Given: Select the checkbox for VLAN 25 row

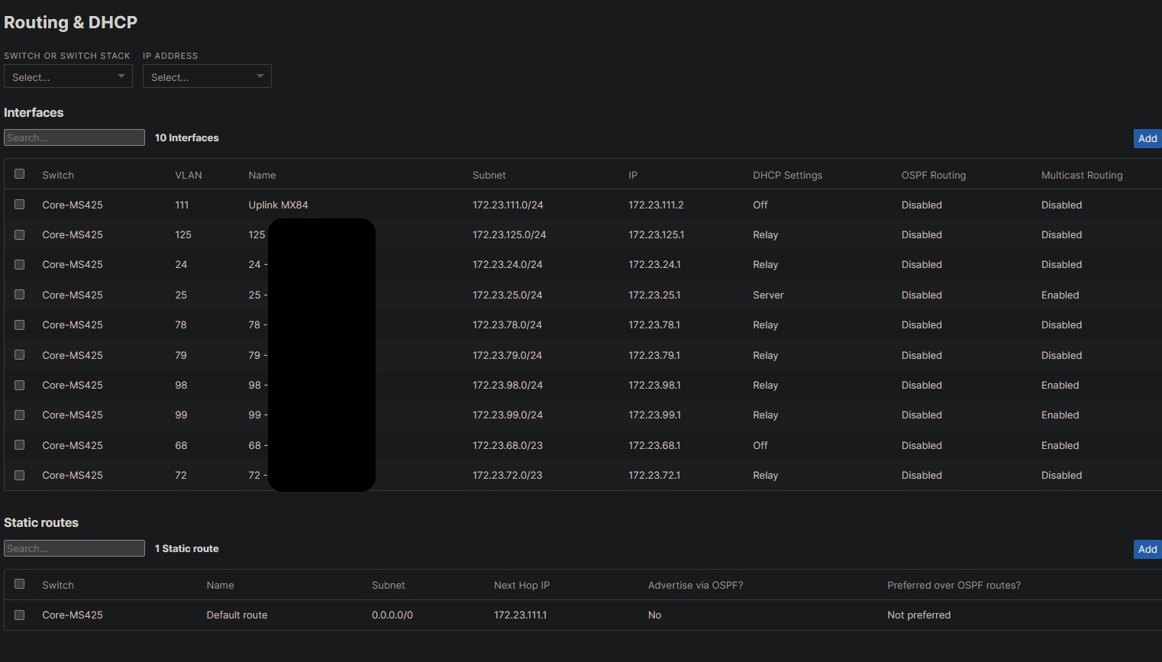Looking at the screenshot, I should pyautogui.click(x=19, y=294).
